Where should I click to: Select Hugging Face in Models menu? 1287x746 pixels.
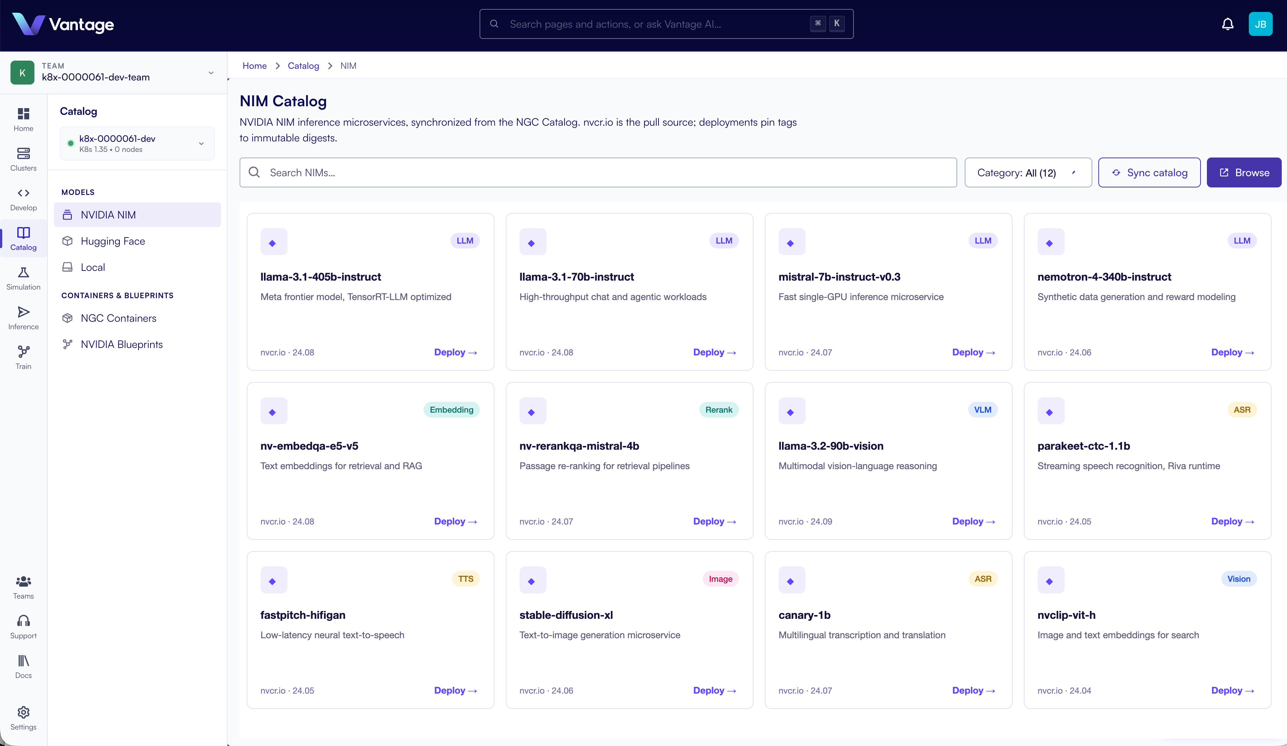click(x=137, y=241)
